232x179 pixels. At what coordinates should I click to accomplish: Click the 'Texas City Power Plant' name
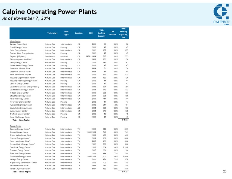(x=20, y=169)
